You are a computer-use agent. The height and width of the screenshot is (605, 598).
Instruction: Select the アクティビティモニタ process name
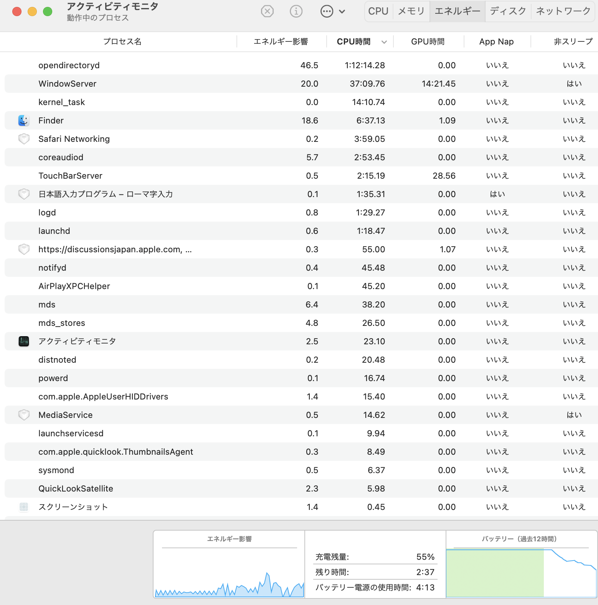point(77,341)
